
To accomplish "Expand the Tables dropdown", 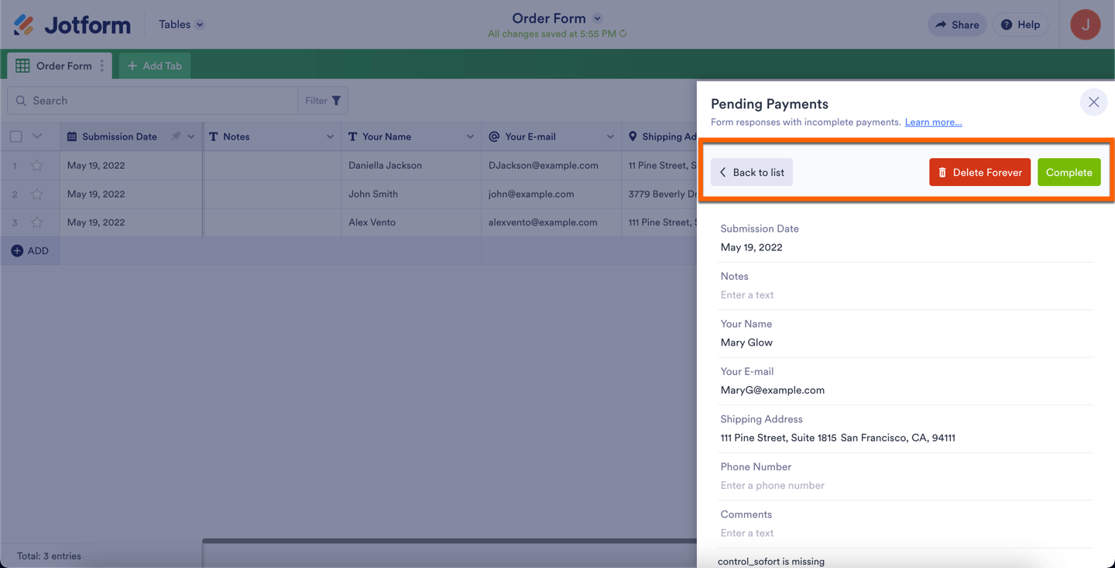I will 181,25.
